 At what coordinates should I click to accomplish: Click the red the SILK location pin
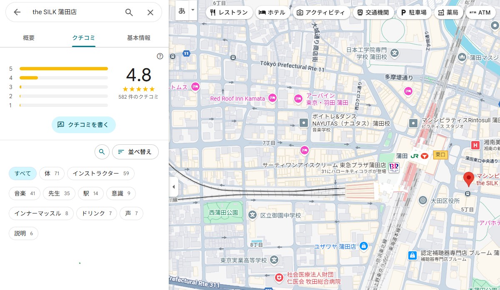pyautogui.click(x=469, y=179)
